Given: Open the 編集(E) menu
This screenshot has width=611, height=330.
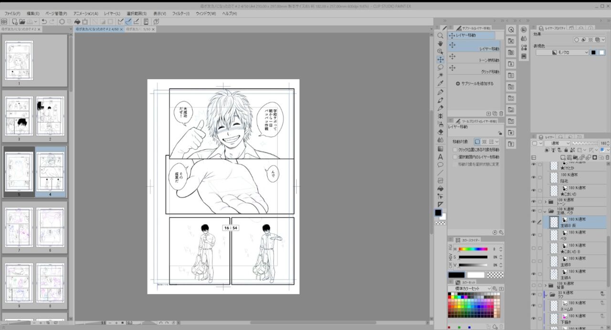Looking at the screenshot, I should 33,13.
